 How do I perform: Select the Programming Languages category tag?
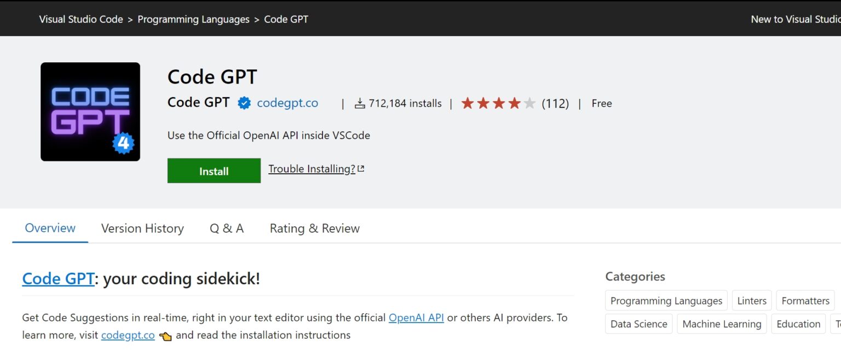tap(666, 301)
